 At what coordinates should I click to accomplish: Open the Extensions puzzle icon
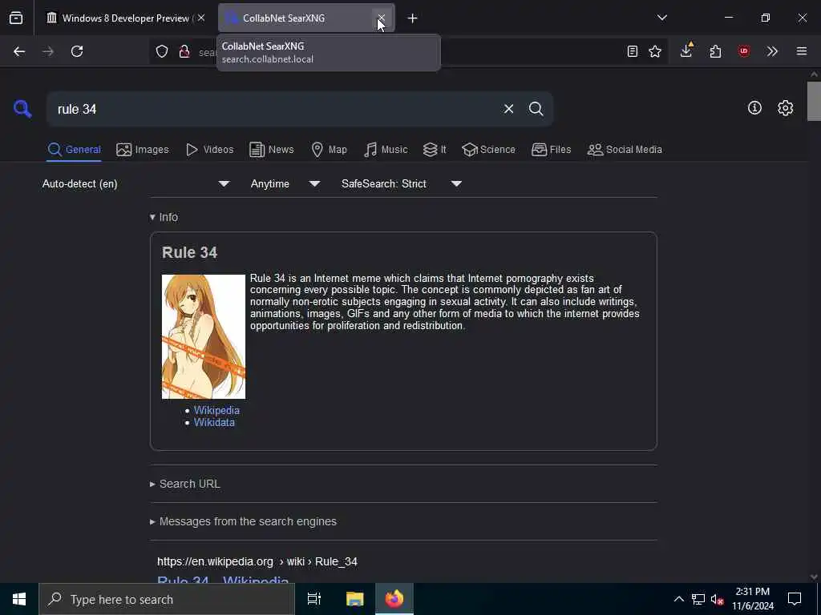click(x=715, y=51)
